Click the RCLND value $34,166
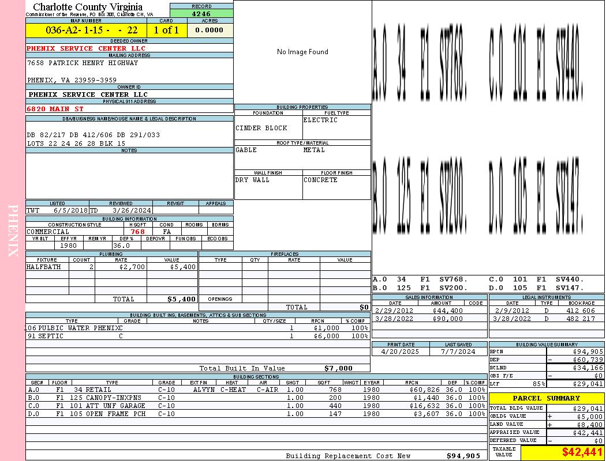Screen dimensions: 606x461 tap(588, 368)
